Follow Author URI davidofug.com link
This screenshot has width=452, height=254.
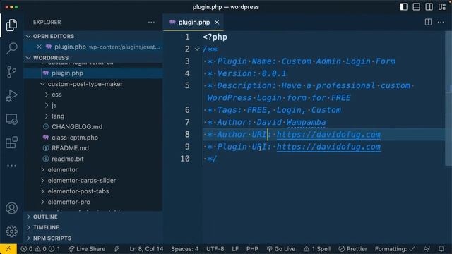pos(328,135)
